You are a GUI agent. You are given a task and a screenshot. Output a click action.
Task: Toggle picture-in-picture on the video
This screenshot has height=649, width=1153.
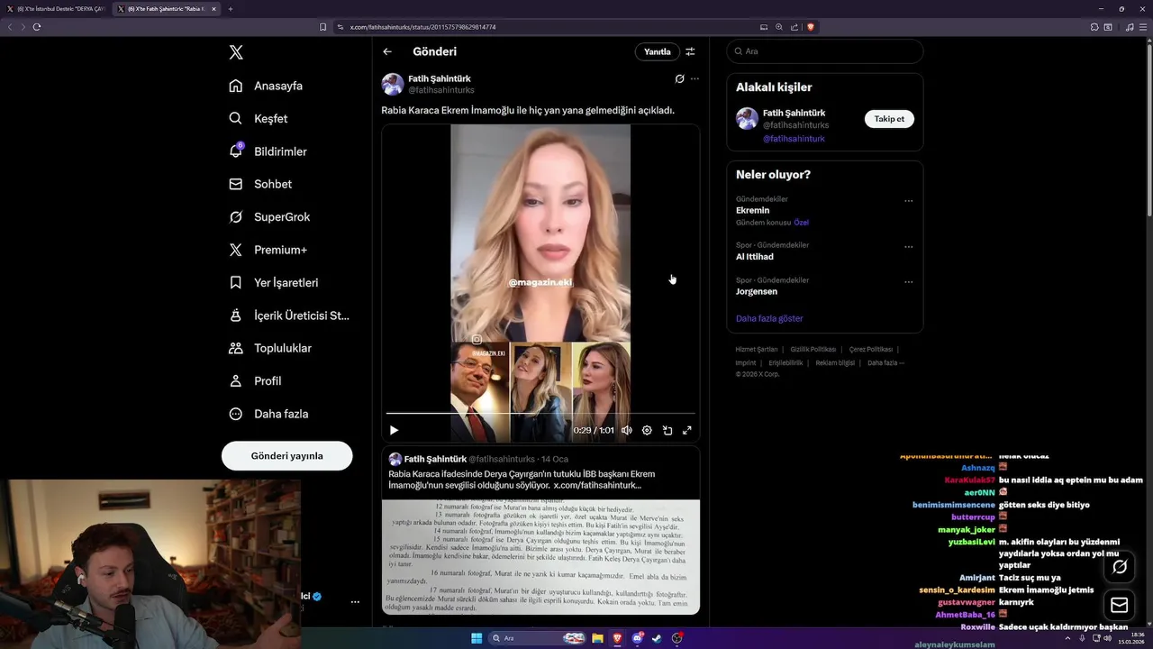coord(667,430)
